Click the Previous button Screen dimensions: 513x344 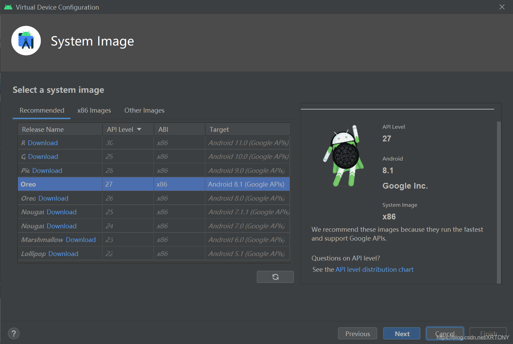point(357,334)
